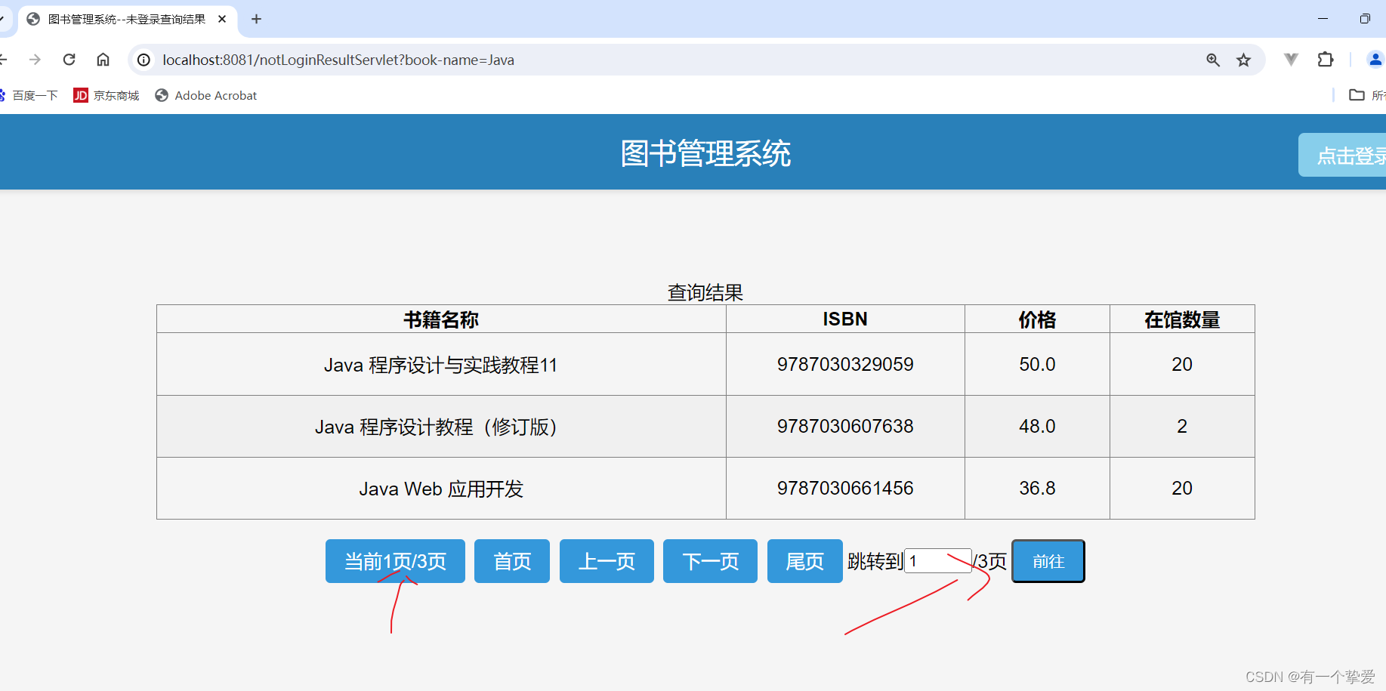Click the 下一页 next page button
1386x691 pixels.
pyautogui.click(x=709, y=561)
